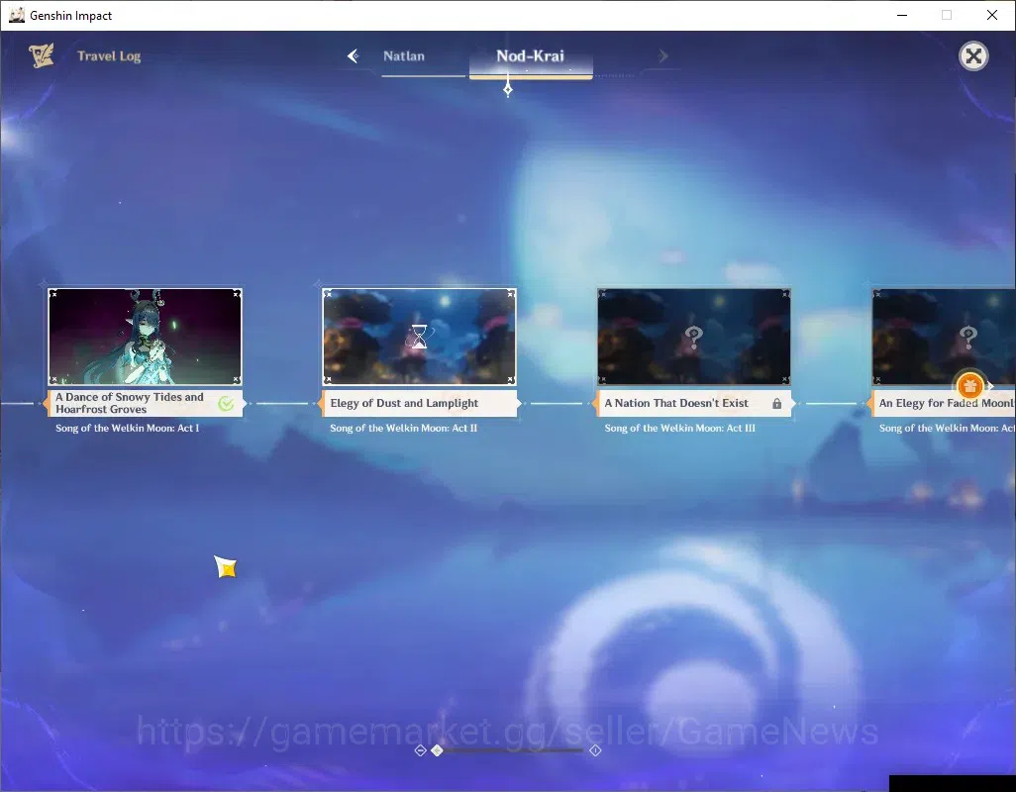Click the Genshin Impact window title icon
The image size is (1016, 792).
17,15
